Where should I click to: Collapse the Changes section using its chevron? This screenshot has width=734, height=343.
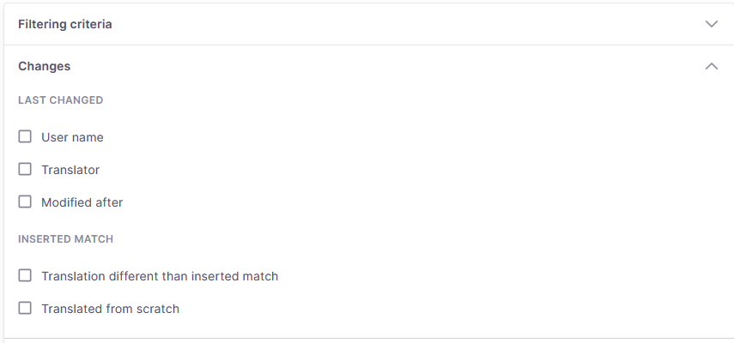tap(711, 66)
